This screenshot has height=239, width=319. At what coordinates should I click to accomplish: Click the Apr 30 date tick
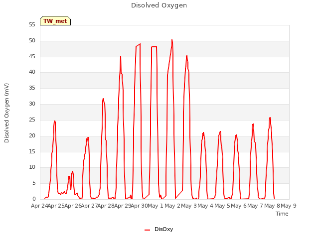140,206
